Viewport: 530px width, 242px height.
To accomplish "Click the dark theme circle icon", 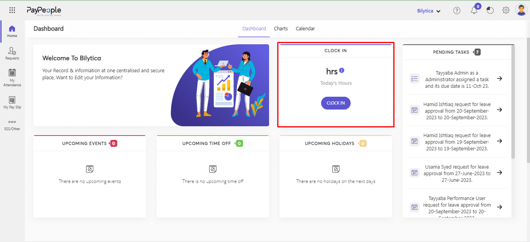I will (490, 10).
